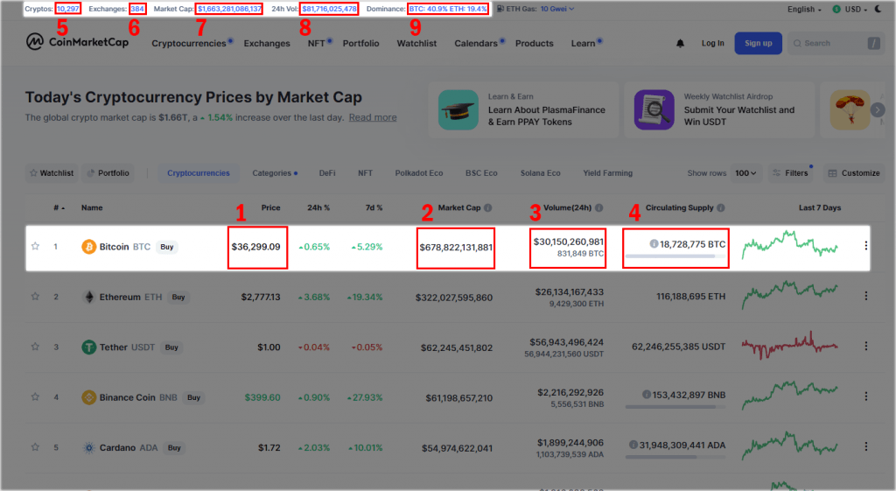Open the English language dropdown

804,9
